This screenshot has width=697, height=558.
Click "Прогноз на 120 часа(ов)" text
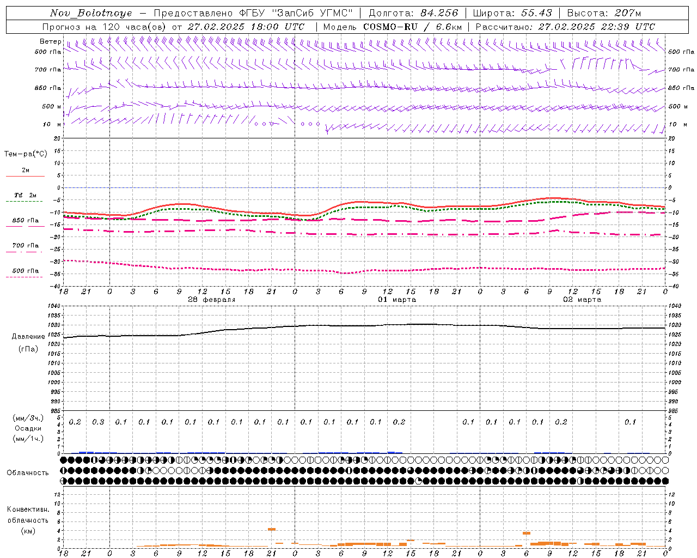[x=105, y=27]
